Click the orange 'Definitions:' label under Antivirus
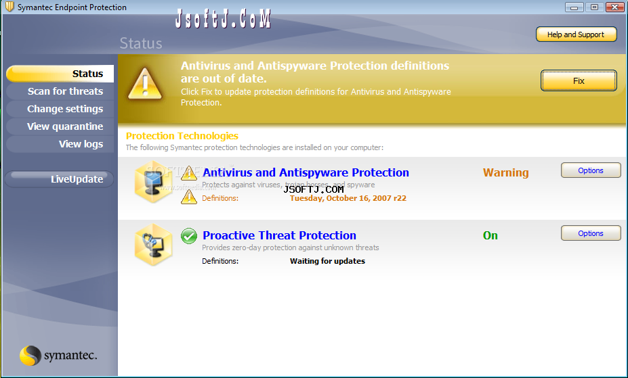 (x=220, y=198)
